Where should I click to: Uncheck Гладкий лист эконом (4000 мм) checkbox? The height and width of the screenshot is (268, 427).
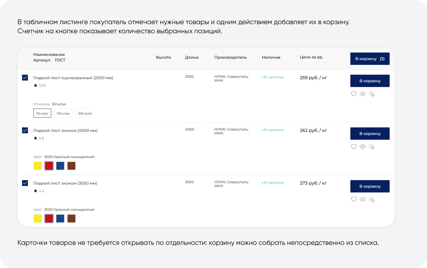25,130
